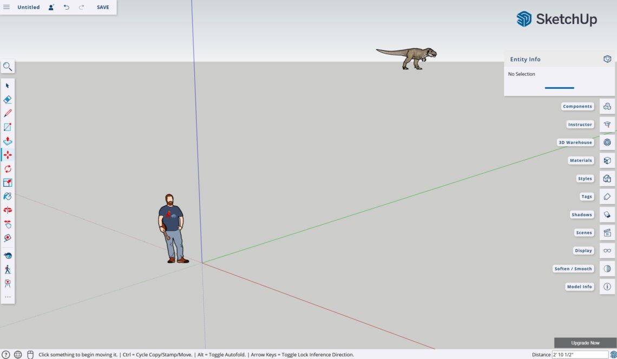Expand more tools via the ellipsis
Screen dimensions: 617x359
[8, 297]
